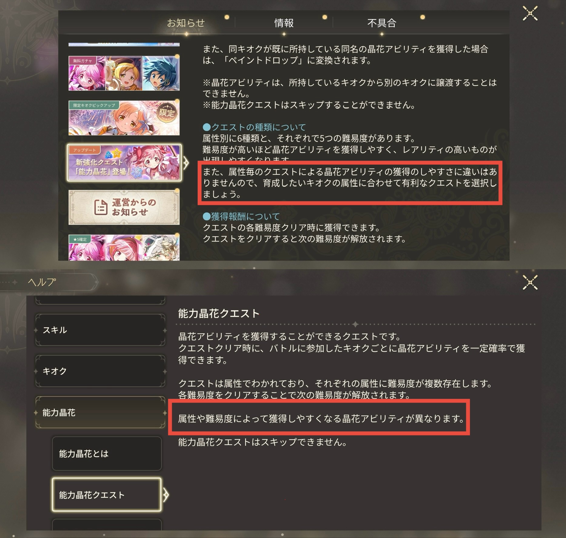Expand the キオク help category
566x538 pixels.
point(100,371)
